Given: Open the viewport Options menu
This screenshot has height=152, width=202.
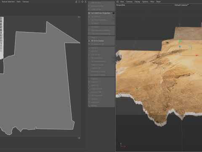Looking at the screenshot, I should tap(145, 2).
